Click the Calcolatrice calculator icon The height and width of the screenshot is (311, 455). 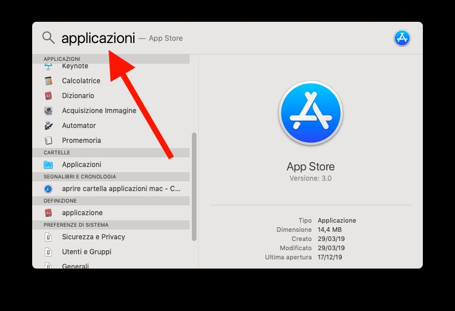click(x=48, y=80)
